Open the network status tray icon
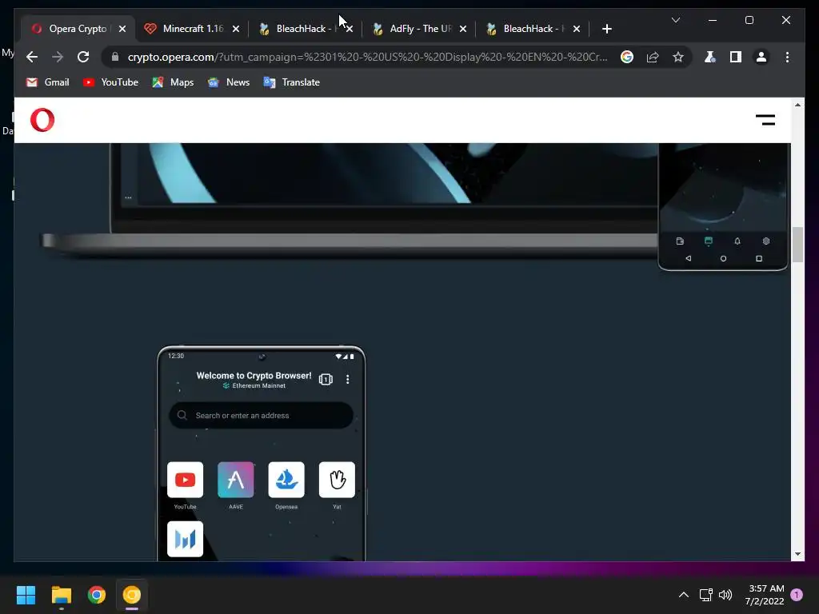This screenshot has width=819, height=614. click(705, 595)
